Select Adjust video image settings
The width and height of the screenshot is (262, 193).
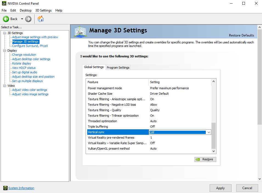tap(30, 94)
